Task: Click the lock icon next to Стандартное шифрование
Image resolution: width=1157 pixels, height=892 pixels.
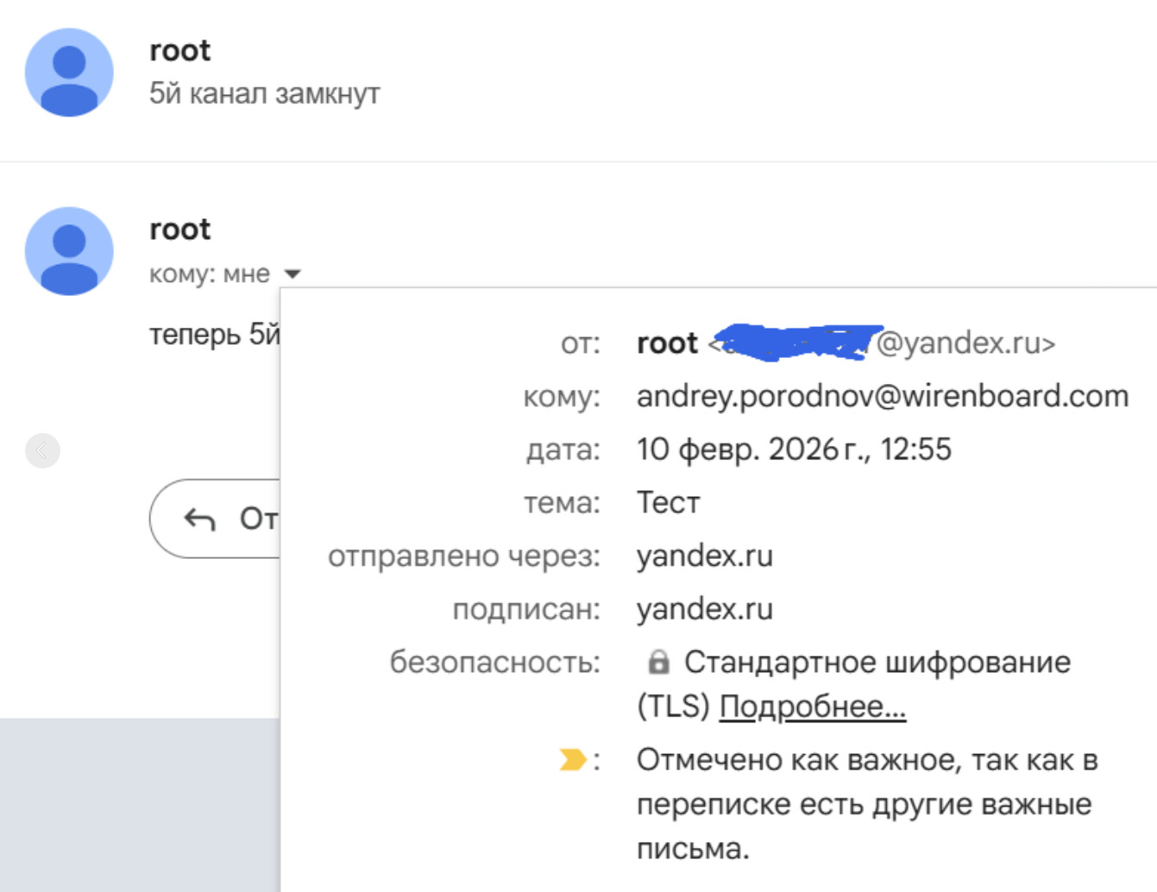Action: click(658, 663)
